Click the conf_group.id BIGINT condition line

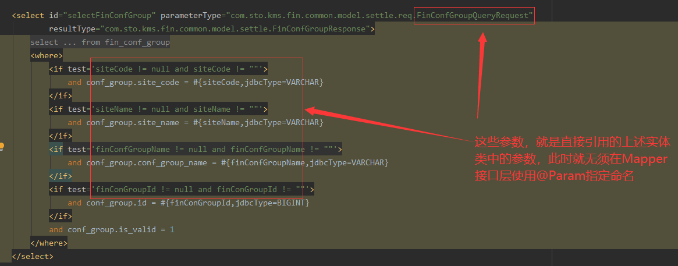[x=189, y=203]
